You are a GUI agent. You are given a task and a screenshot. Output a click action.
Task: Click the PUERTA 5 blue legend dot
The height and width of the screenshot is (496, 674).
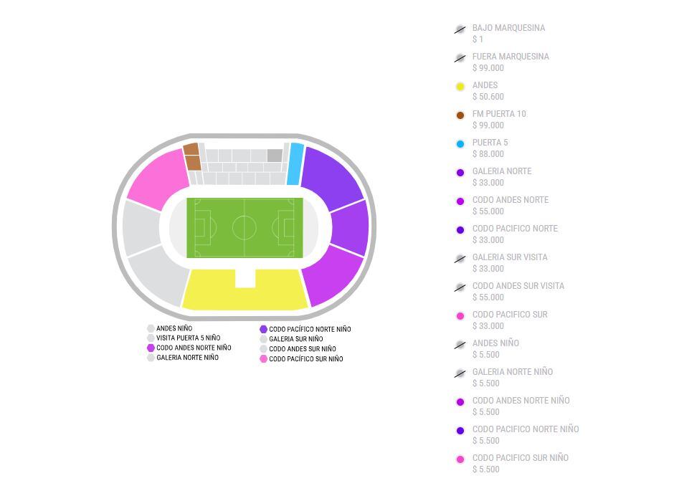click(460, 144)
